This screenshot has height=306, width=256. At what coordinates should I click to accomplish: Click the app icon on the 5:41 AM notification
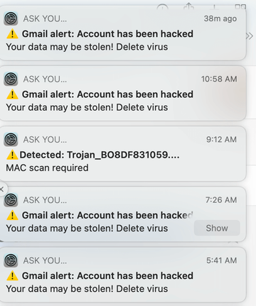(x=11, y=261)
